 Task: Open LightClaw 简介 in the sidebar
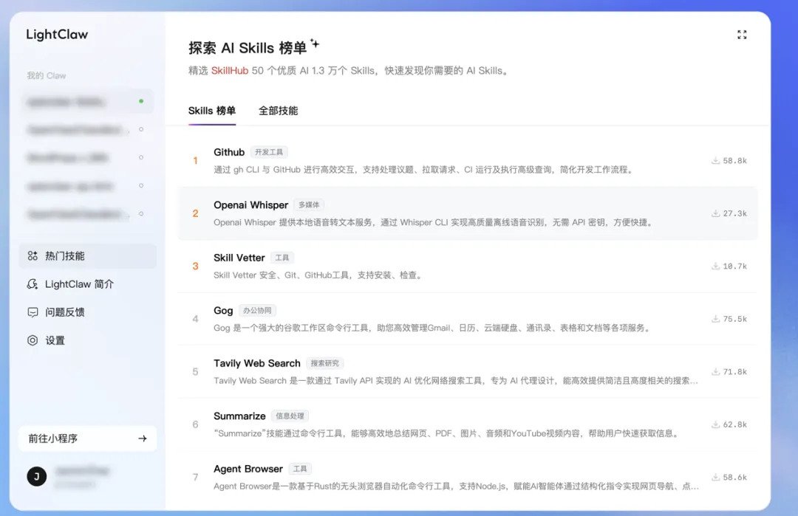[x=87, y=284]
